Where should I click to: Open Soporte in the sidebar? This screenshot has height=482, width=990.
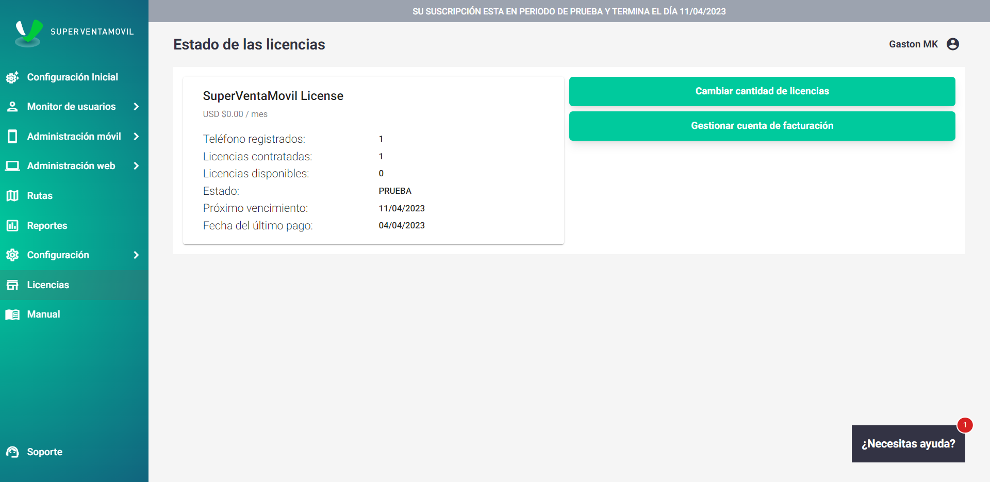click(x=74, y=452)
